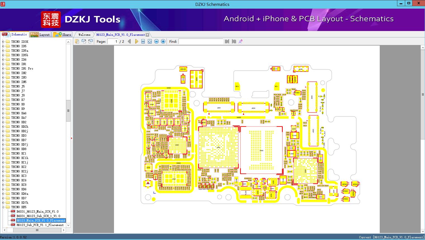Open B6031_H6123_Sub_SCH_1_V1.0 in the tree
Screen dimensions: 425x240
38,216
